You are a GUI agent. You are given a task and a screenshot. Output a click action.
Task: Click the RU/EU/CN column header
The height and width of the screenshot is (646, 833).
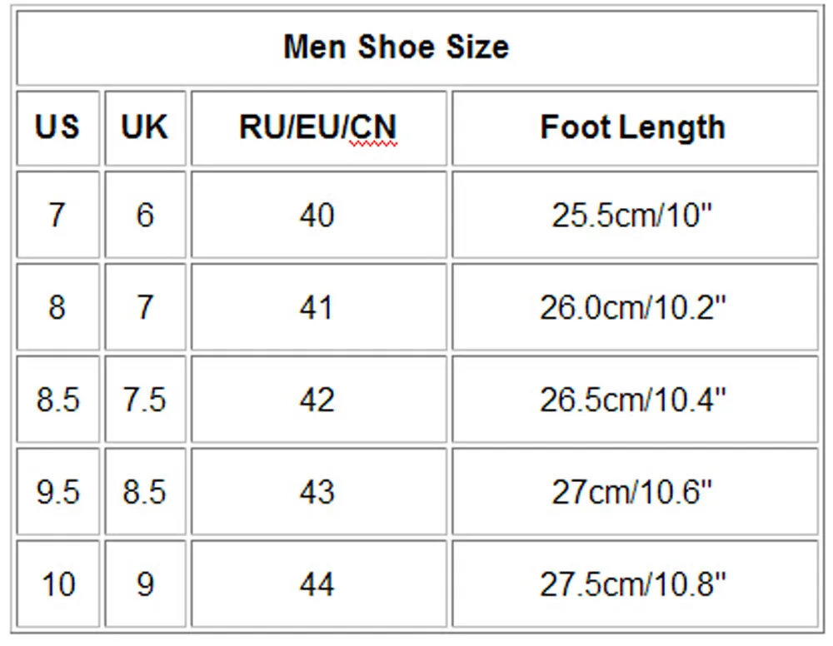[318, 127]
